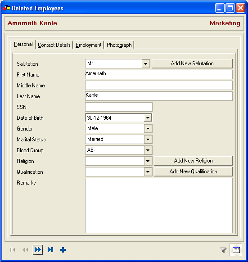Go to first record navigation icon
This screenshot has width=248, height=262.
click(x=13, y=250)
